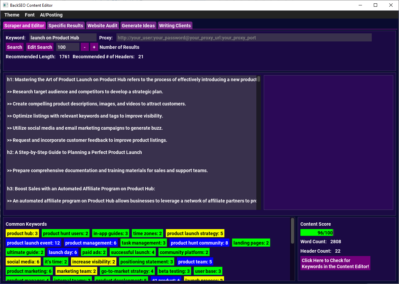The image size is (399, 284).
Task: Click the 'increase visibility: 2' keyword tag
Action: pyautogui.click(x=94, y=262)
